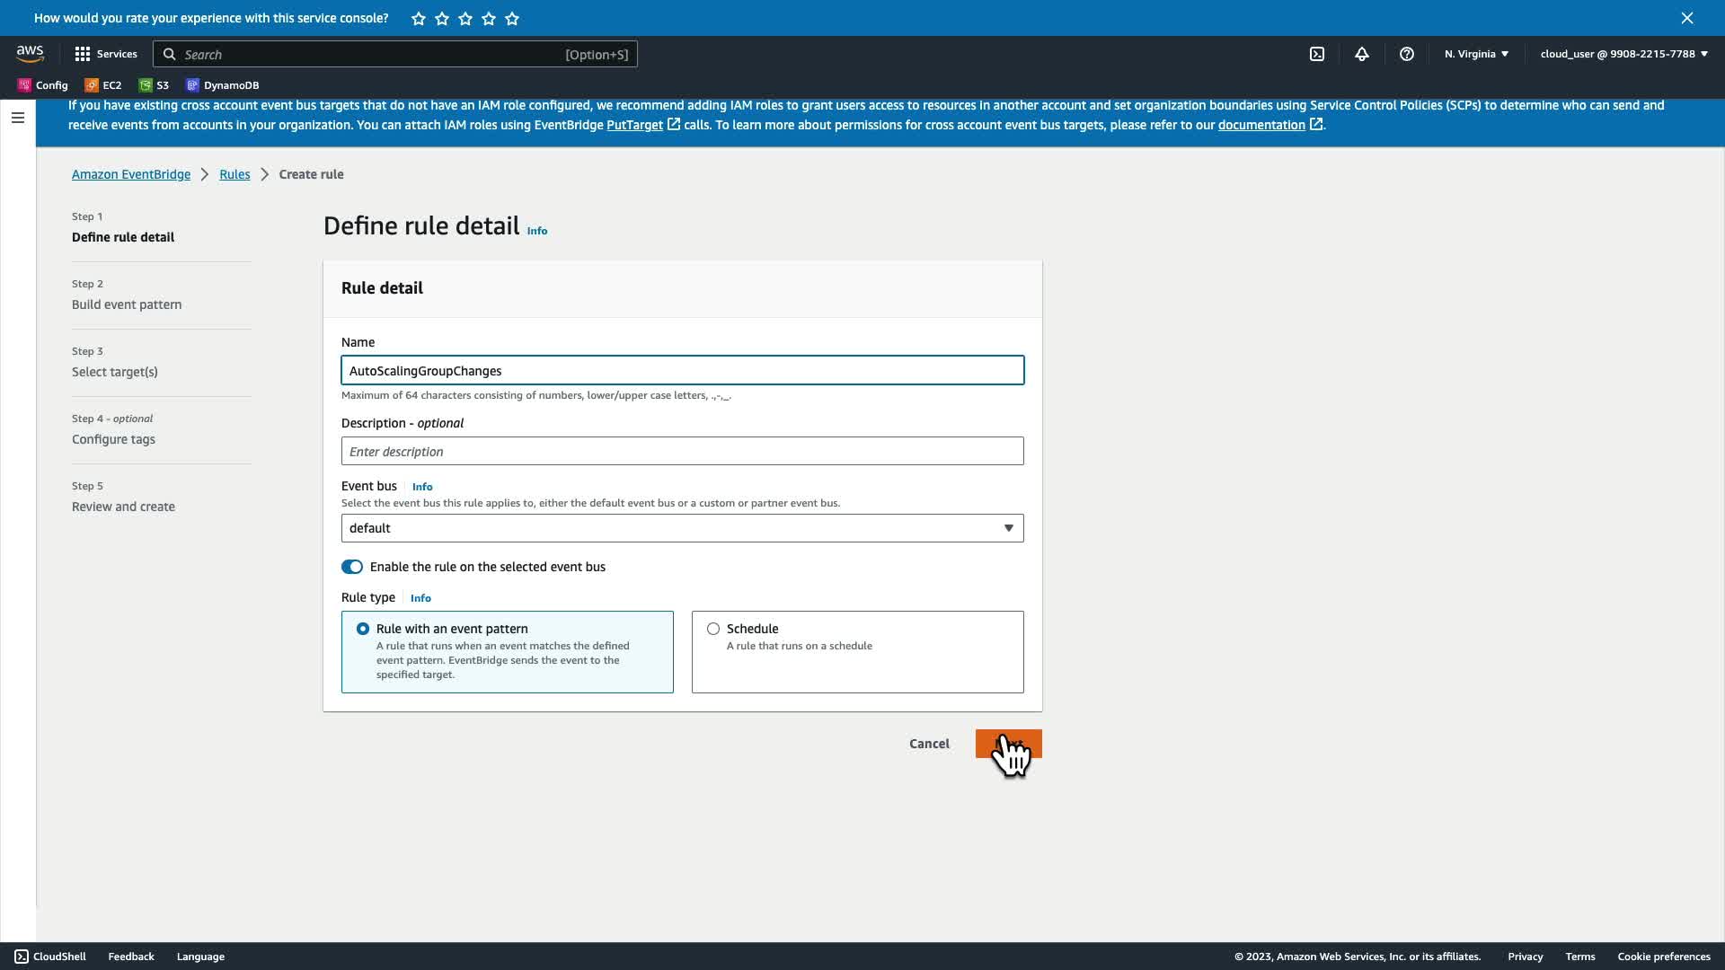The width and height of the screenshot is (1725, 970).
Task: Open the CloudShell icon in top navigation
Action: coord(1316,54)
